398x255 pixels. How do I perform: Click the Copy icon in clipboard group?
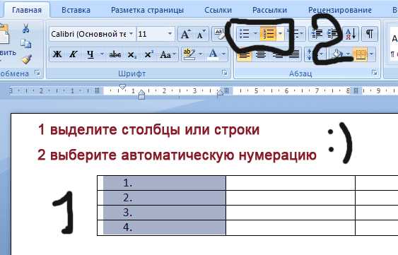25,44
